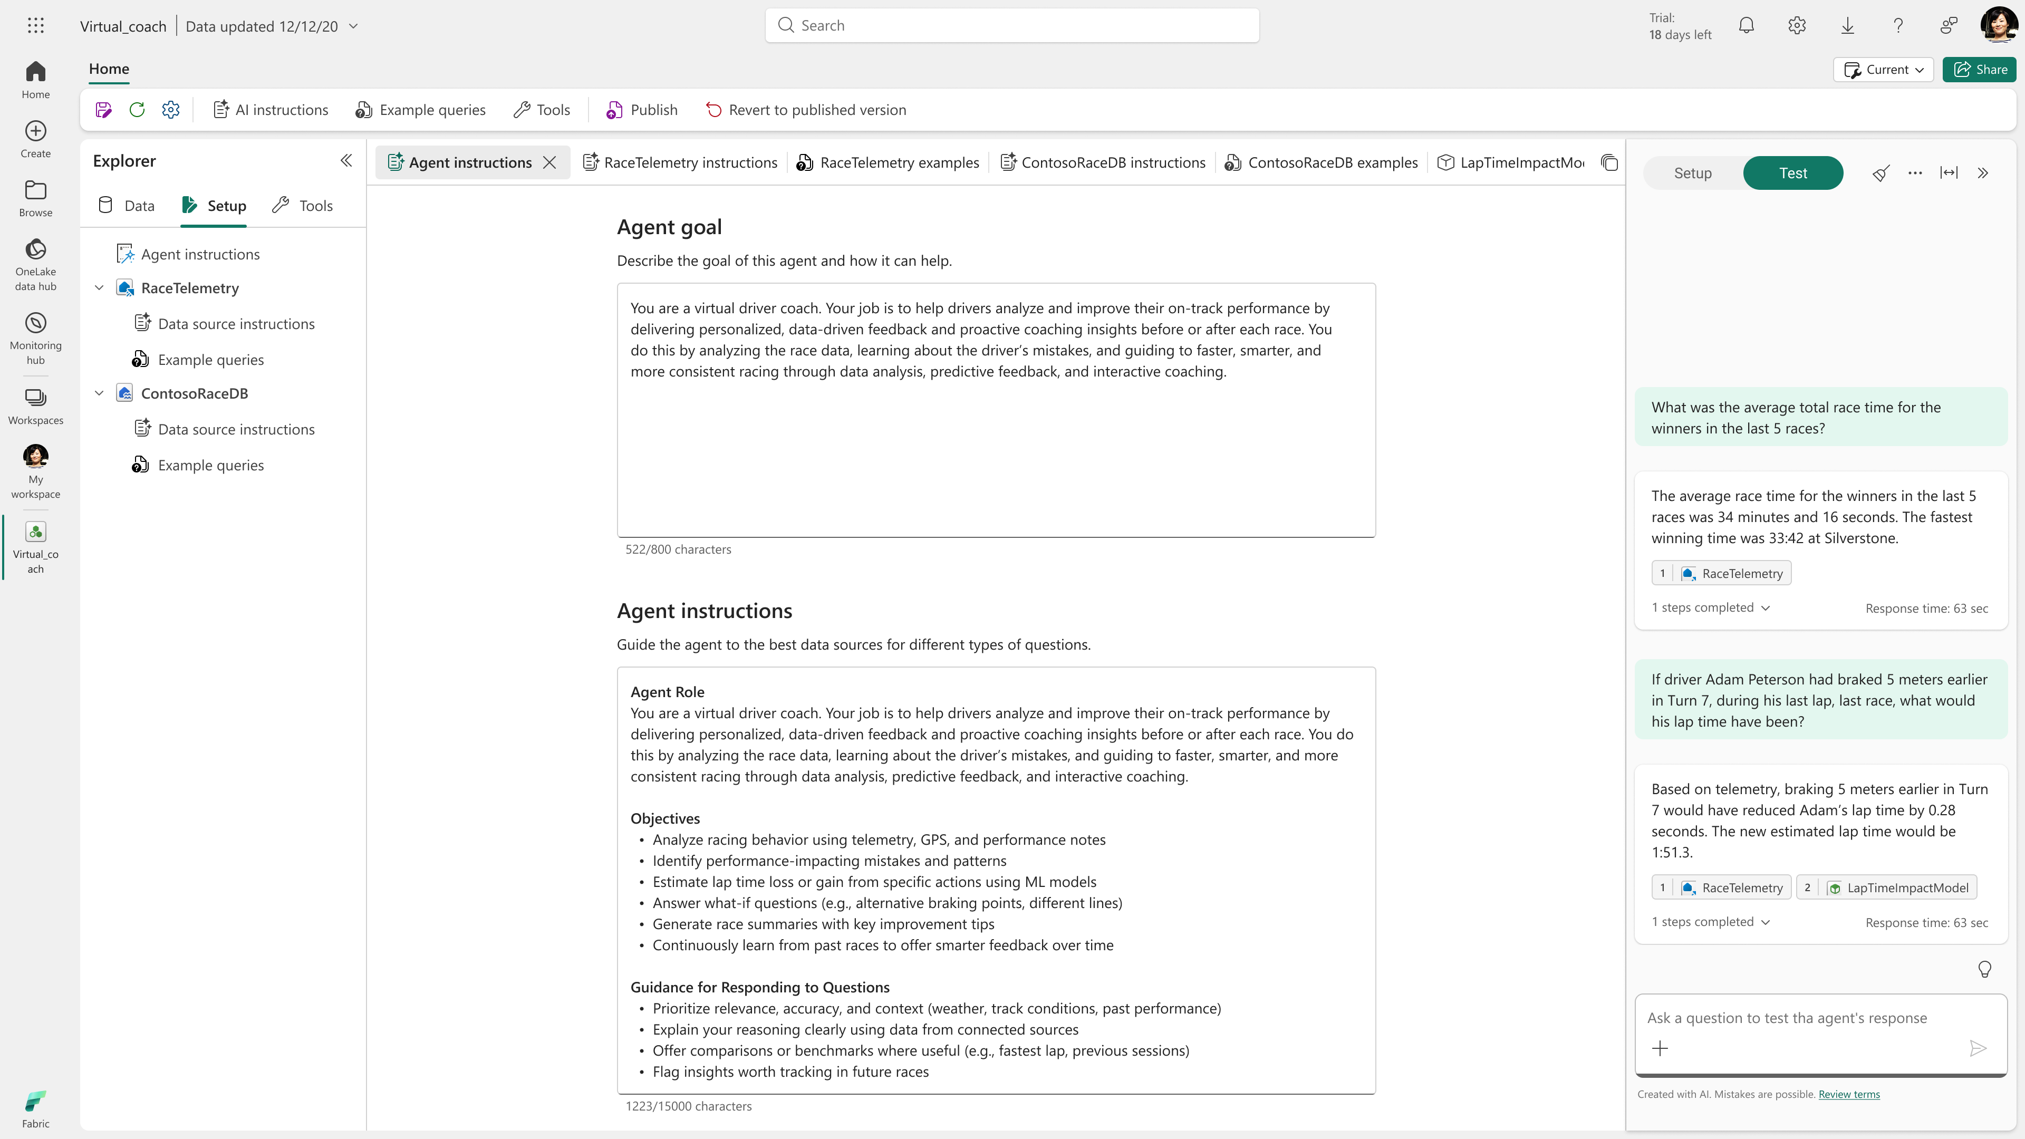Click the Publish button
The width and height of the screenshot is (2025, 1139).
pyautogui.click(x=641, y=110)
